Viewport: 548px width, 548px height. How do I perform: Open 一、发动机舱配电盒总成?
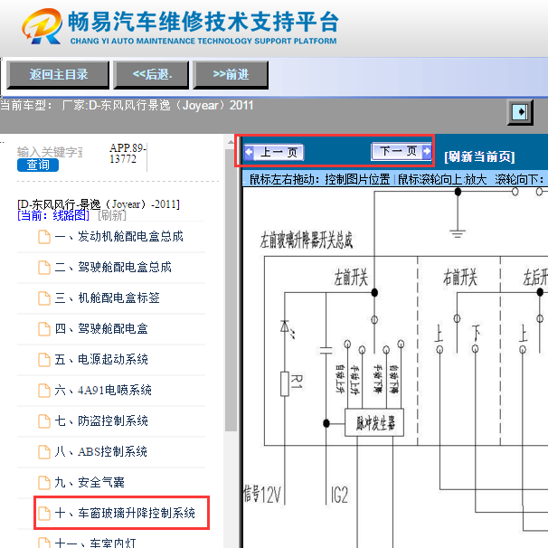pyautogui.click(x=118, y=237)
